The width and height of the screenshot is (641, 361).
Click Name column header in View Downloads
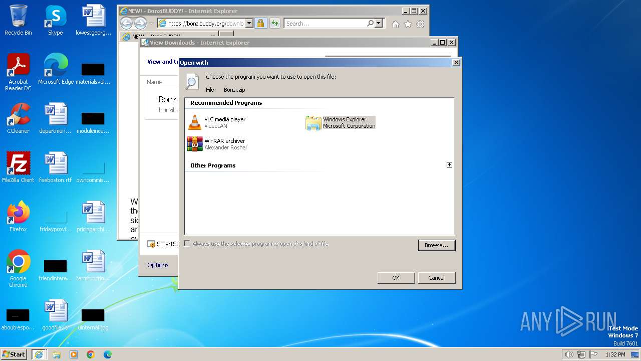point(155,82)
